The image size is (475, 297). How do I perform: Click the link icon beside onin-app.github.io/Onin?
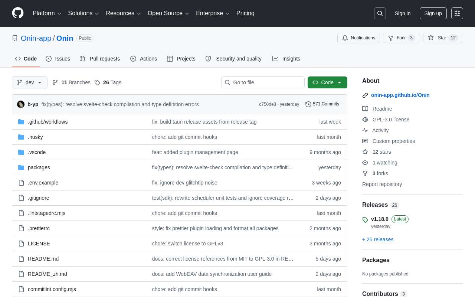coord(365,95)
